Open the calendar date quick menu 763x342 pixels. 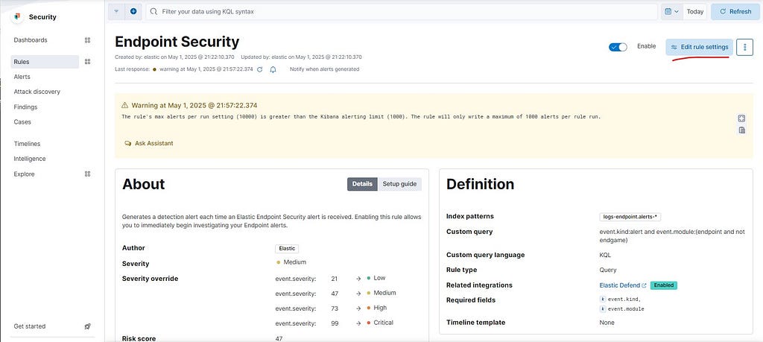671,11
